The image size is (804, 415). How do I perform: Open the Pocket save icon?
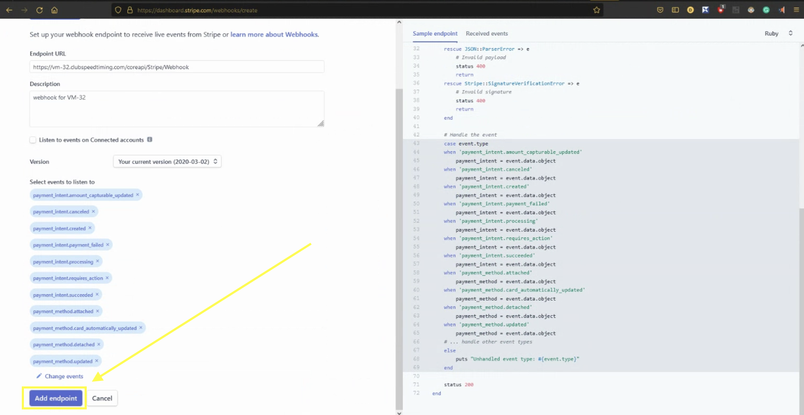tap(660, 10)
